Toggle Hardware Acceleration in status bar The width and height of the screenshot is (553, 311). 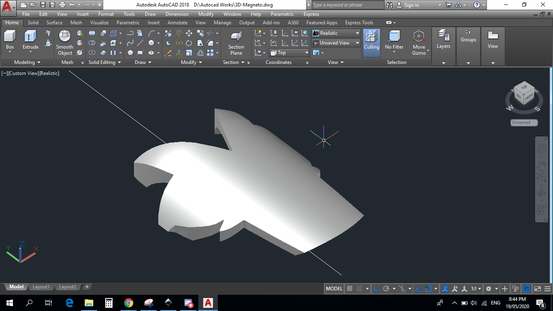click(x=527, y=289)
